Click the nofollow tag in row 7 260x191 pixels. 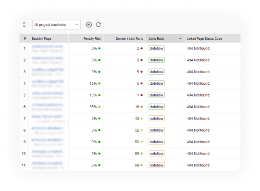tap(157, 118)
